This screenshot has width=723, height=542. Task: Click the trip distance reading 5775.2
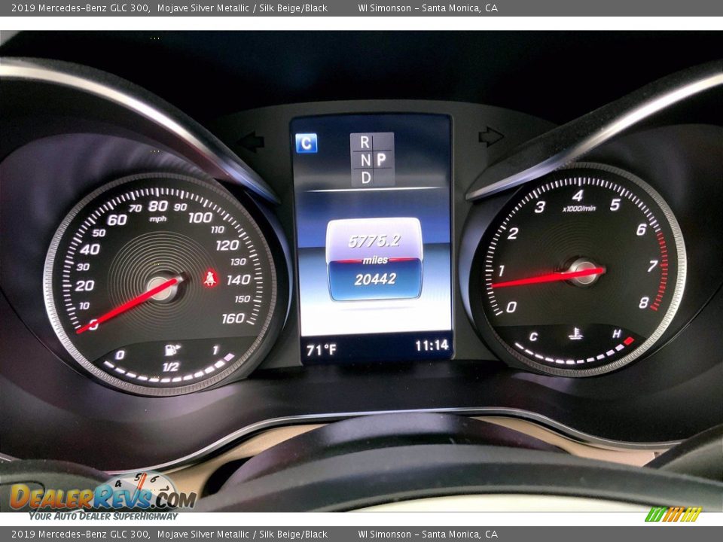coord(374,241)
